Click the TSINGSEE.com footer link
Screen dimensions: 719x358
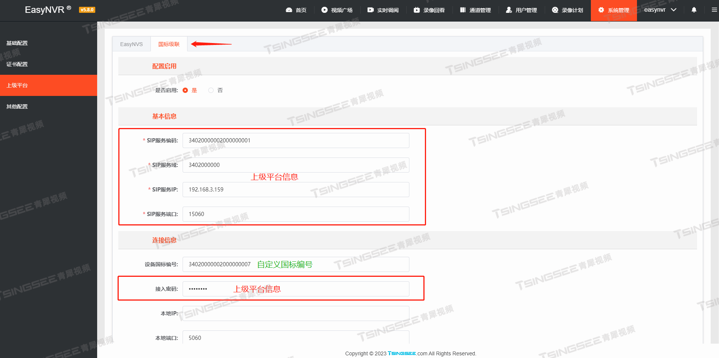[408, 353]
